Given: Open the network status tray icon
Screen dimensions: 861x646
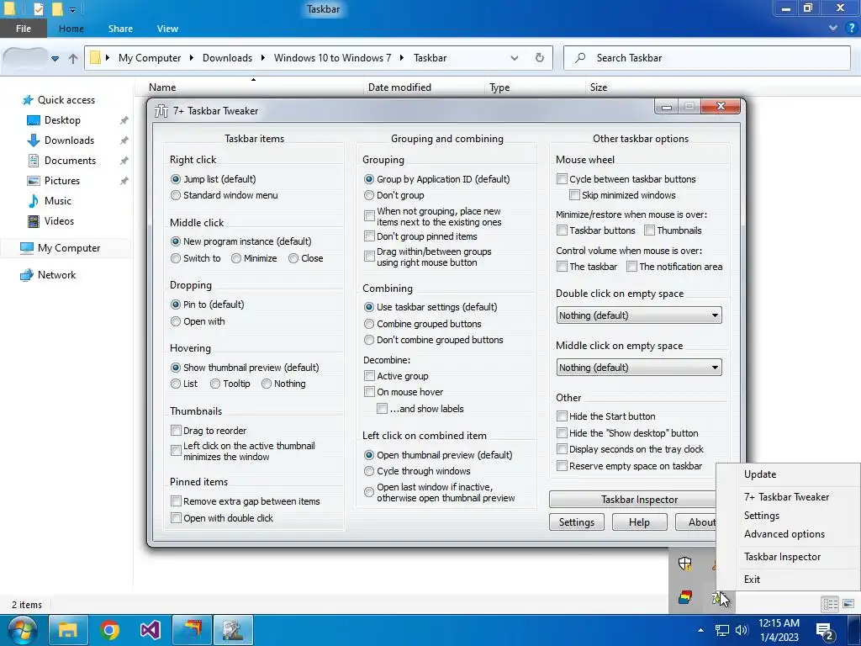Looking at the screenshot, I should pyautogui.click(x=721, y=630).
